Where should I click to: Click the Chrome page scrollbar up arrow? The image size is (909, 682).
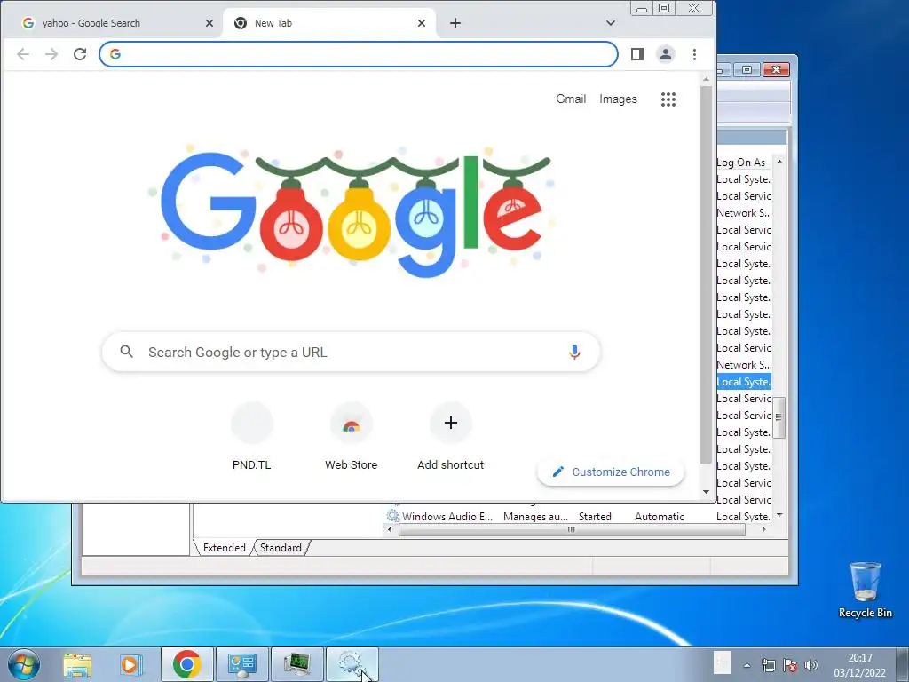coord(706,79)
